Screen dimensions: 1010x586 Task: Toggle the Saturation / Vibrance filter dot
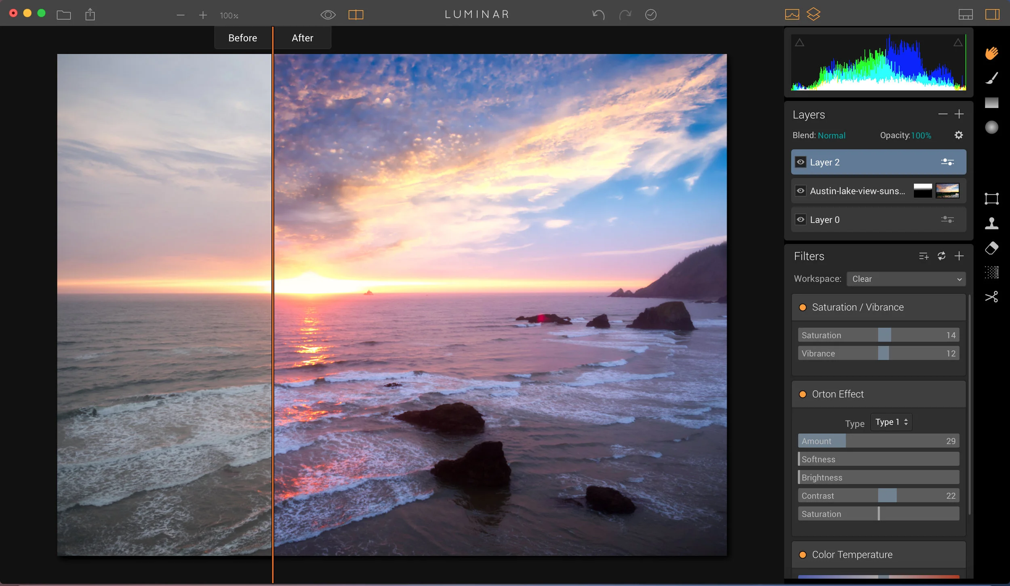pyautogui.click(x=802, y=307)
